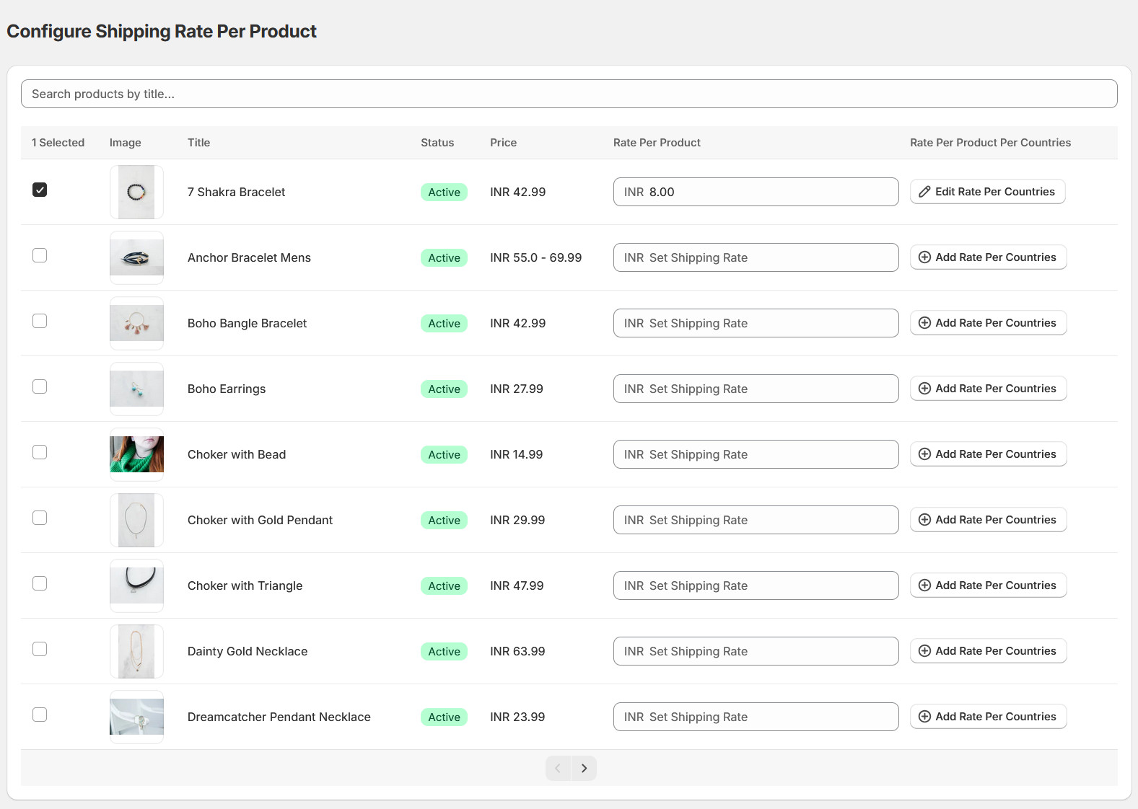Screen dimensions: 1138x809
Task: Click the Dreamcatcher Pendant Necklace title
Action: [279, 717]
